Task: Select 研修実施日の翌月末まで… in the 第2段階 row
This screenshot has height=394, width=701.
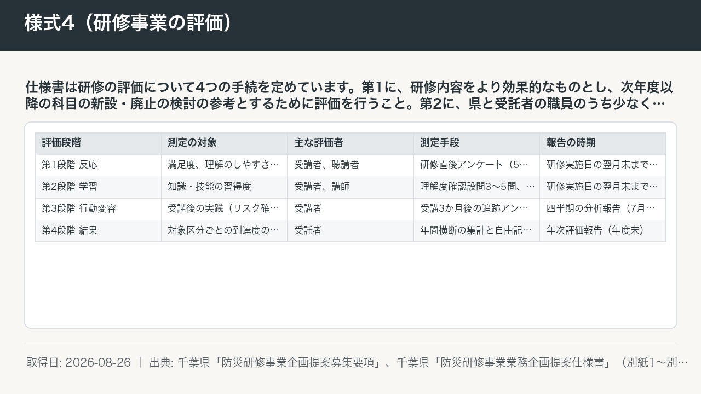Action: (602, 187)
